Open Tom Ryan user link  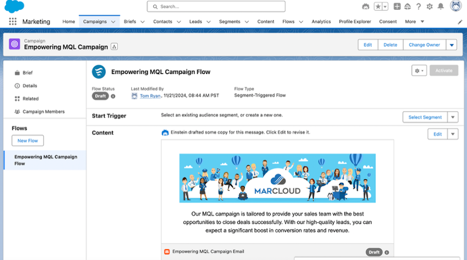150,96
